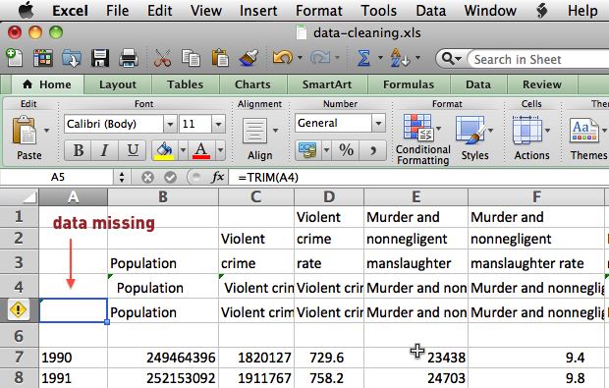This screenshot has height=388, width=609.
Task: Toggle Underline formatting
Action: [x=133, y=150]
